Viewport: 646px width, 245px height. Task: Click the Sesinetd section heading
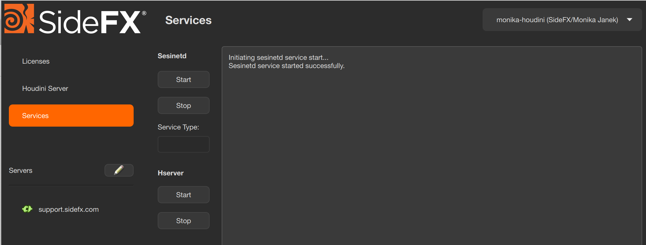[172, 56]
